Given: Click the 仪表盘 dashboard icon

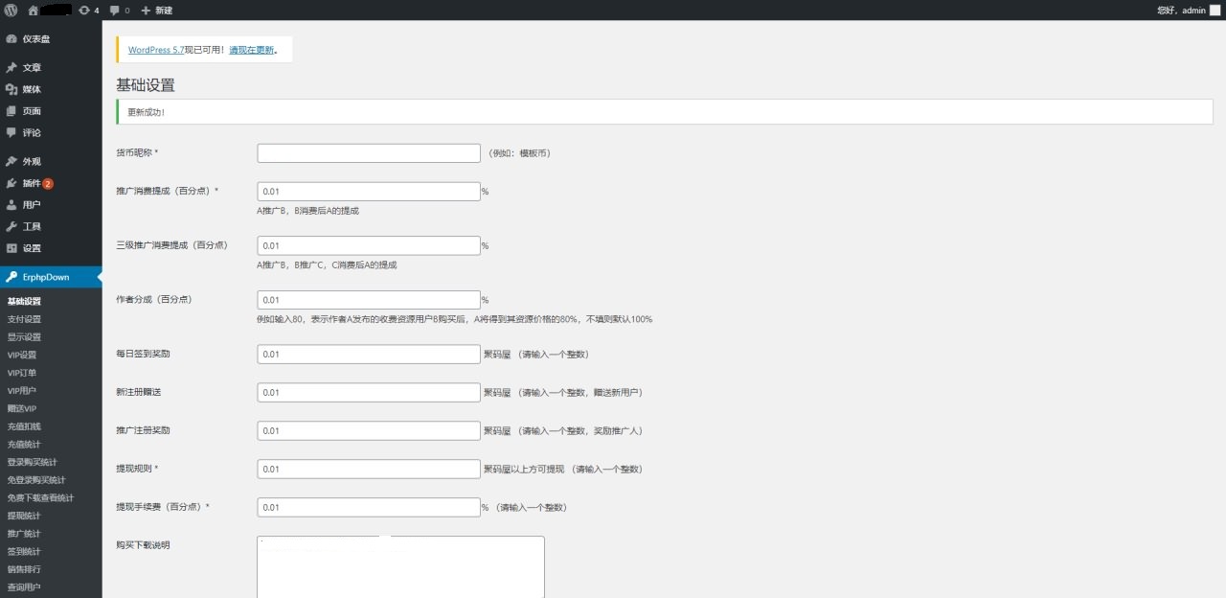Looking at the screenshot, I should click(11, 39).
